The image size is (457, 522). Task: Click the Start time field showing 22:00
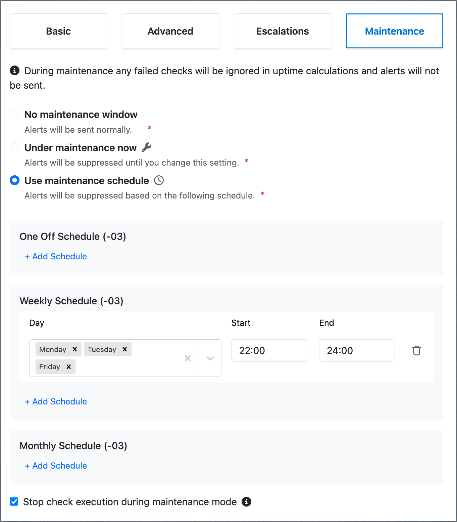tap(270, 350)
